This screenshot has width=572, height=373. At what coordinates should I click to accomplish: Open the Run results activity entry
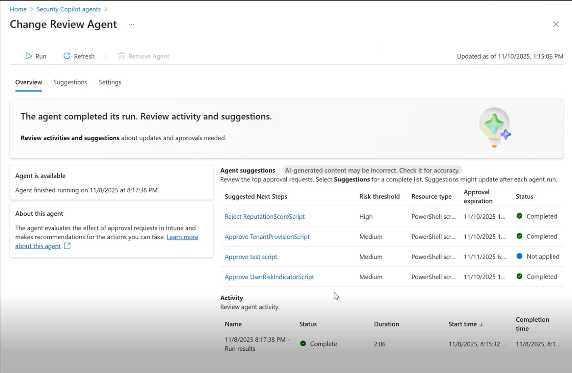point(257,344)
